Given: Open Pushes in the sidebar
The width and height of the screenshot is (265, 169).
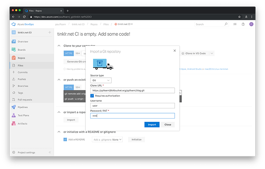Looking at the screenshot, I should (22, 79).
